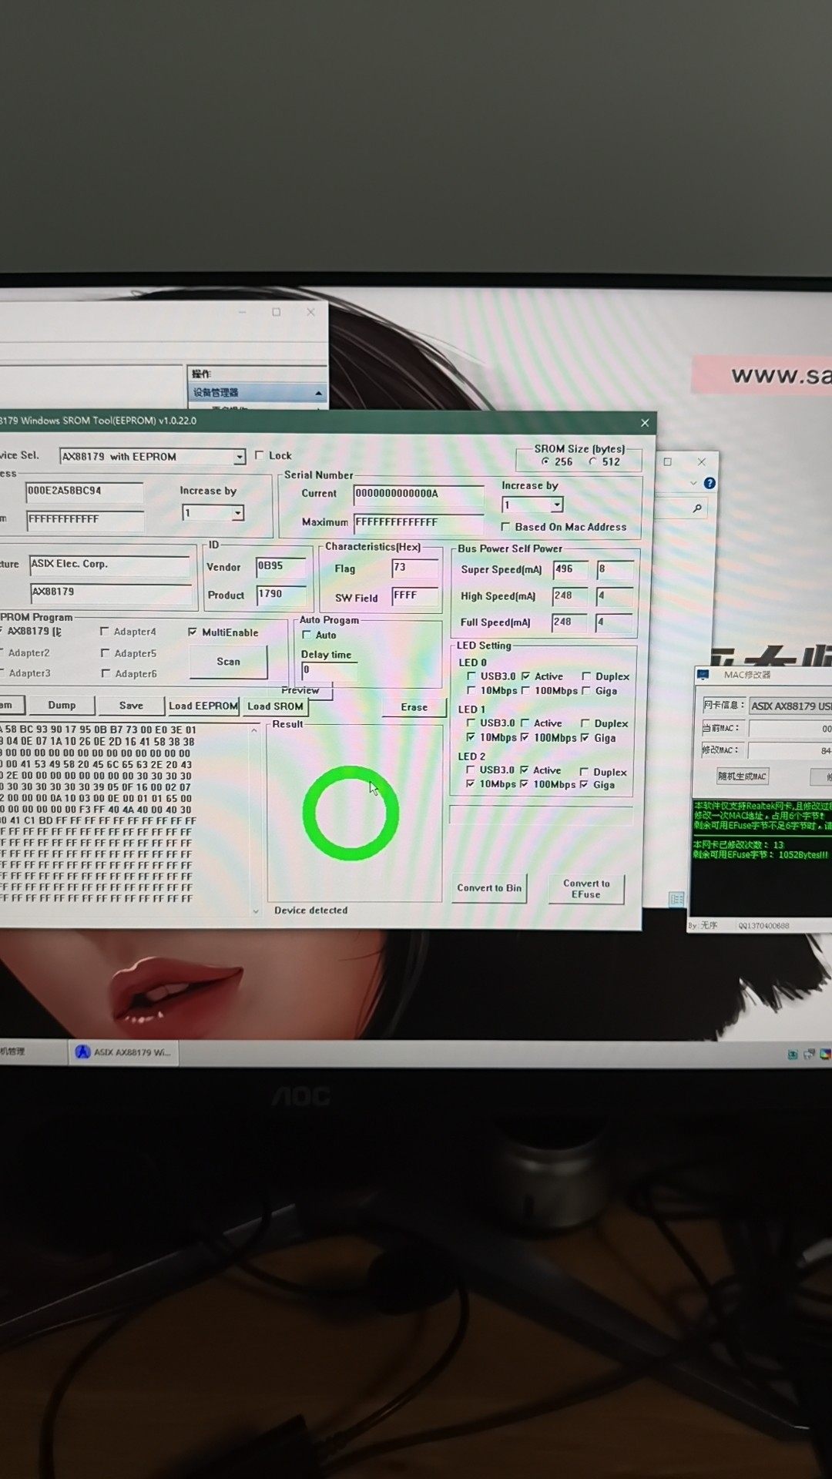Check the Adapter5 checkbox

[105, 652]
